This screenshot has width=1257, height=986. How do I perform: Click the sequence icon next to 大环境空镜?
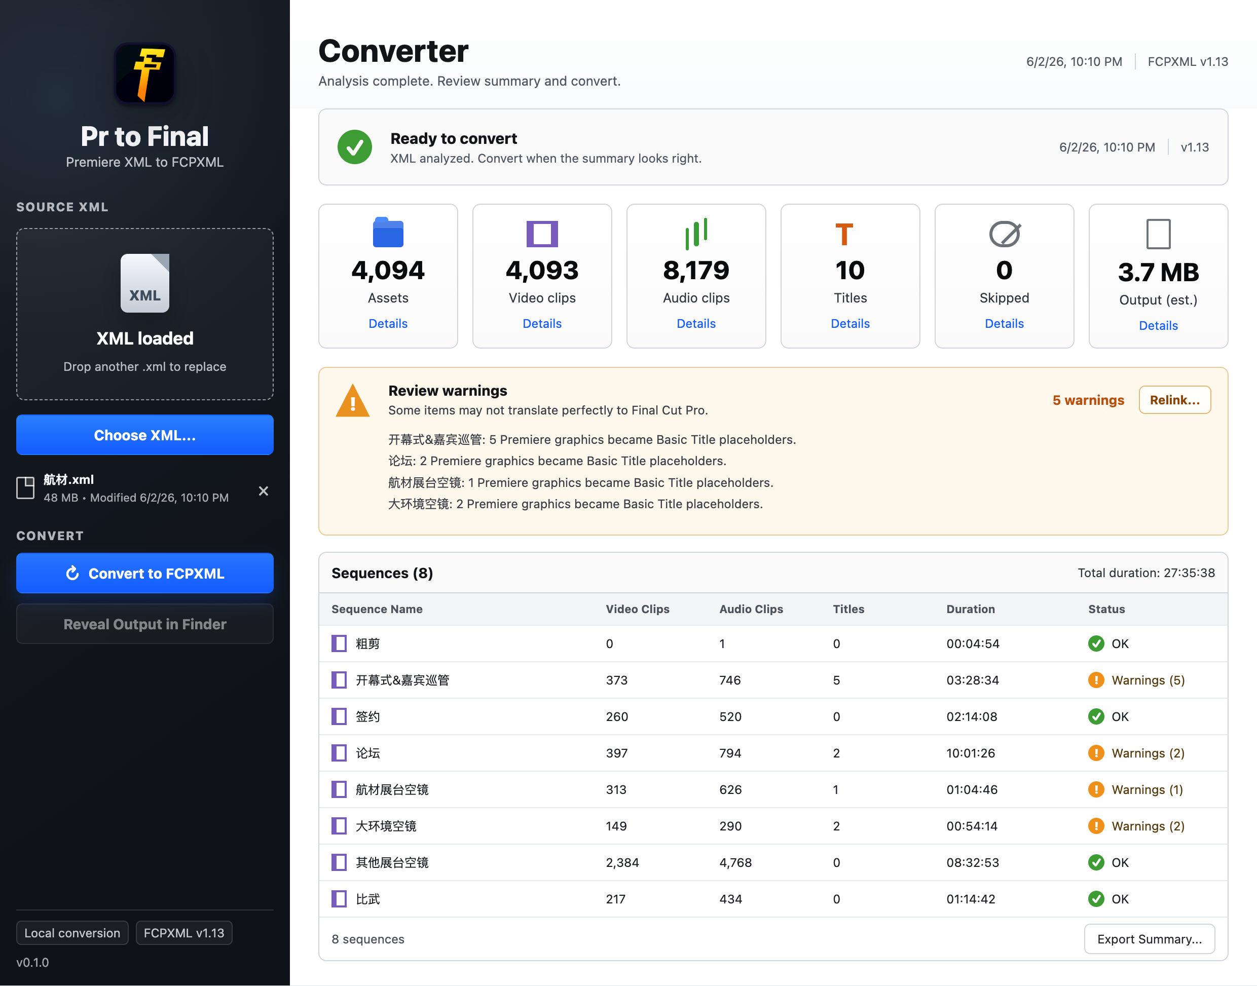[x=339, y=825]
